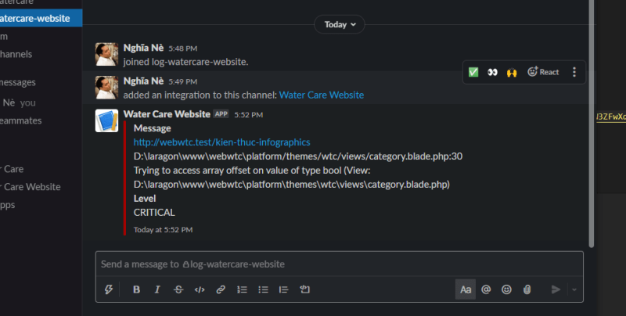
Task: Toggle the Aa formatting toolbar
Action: click(x=466, y=289)
